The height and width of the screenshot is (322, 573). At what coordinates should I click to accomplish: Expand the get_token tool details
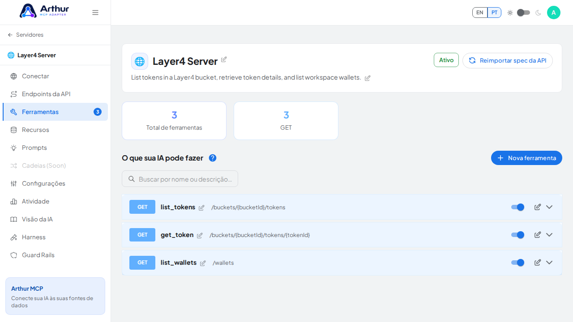pyautogui.click(x=549, y=235)
